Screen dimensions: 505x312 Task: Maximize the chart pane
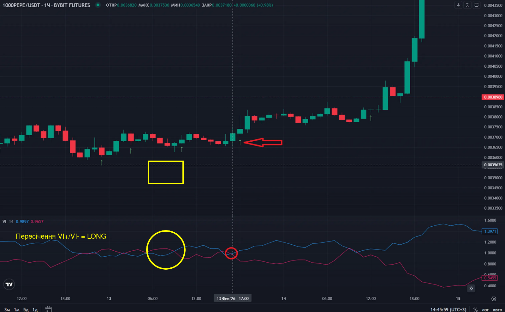(x=477, y=5)
